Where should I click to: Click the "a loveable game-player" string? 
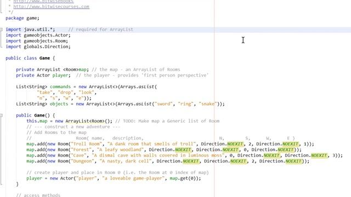tap(133, 178)
